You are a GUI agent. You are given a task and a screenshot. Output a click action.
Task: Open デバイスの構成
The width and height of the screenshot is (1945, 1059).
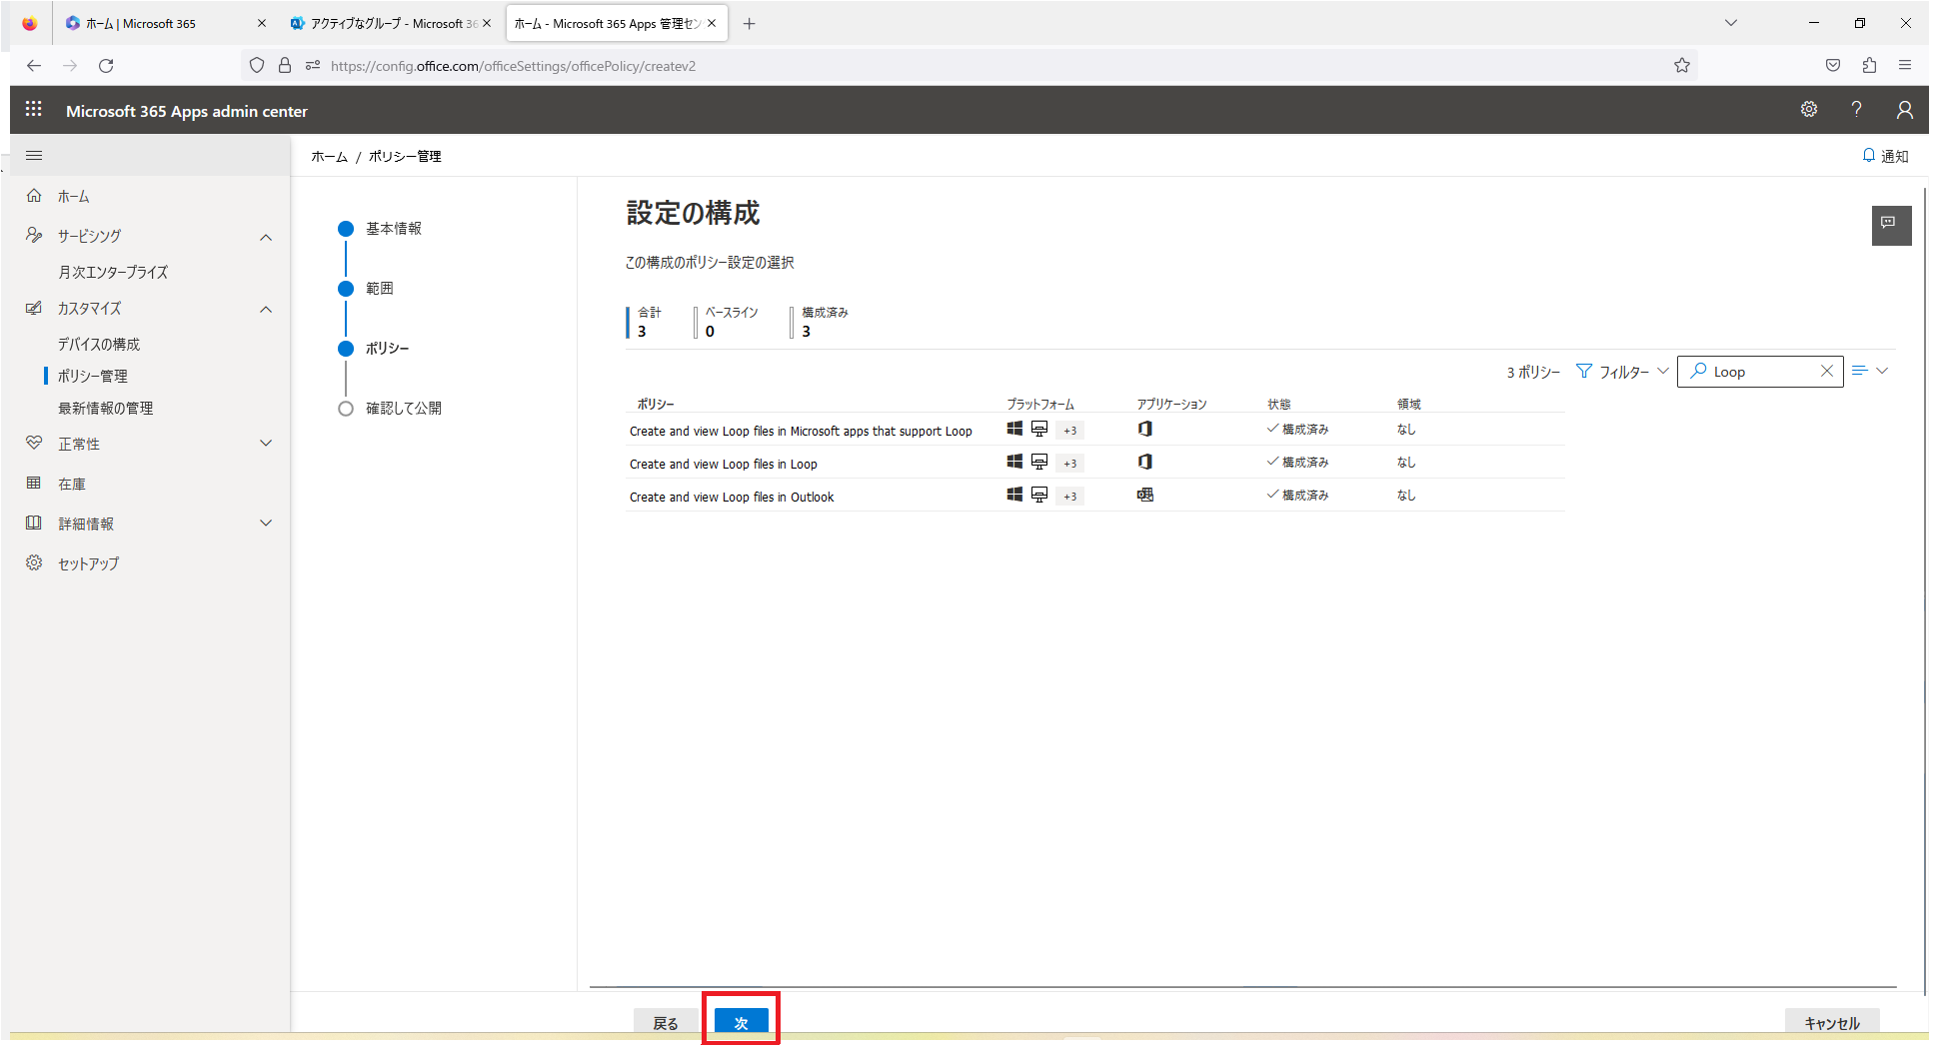coord(99,345)
